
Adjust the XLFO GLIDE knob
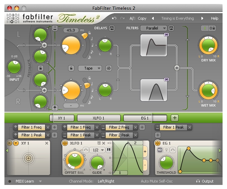click(97, 163)
